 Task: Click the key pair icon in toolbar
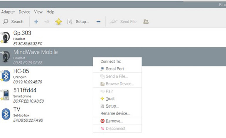[47, 22]
